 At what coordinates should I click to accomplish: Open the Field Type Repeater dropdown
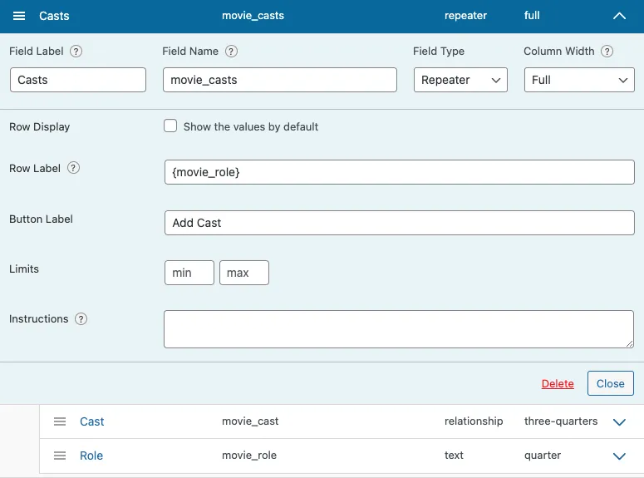pos(460,80)
